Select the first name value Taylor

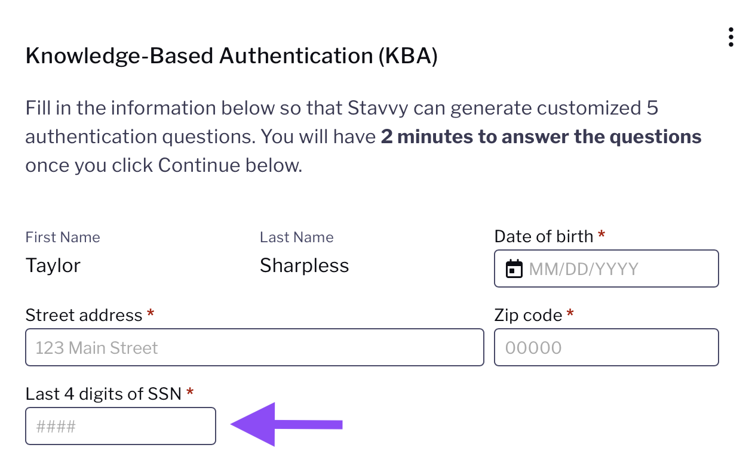(x=53, y=266)
